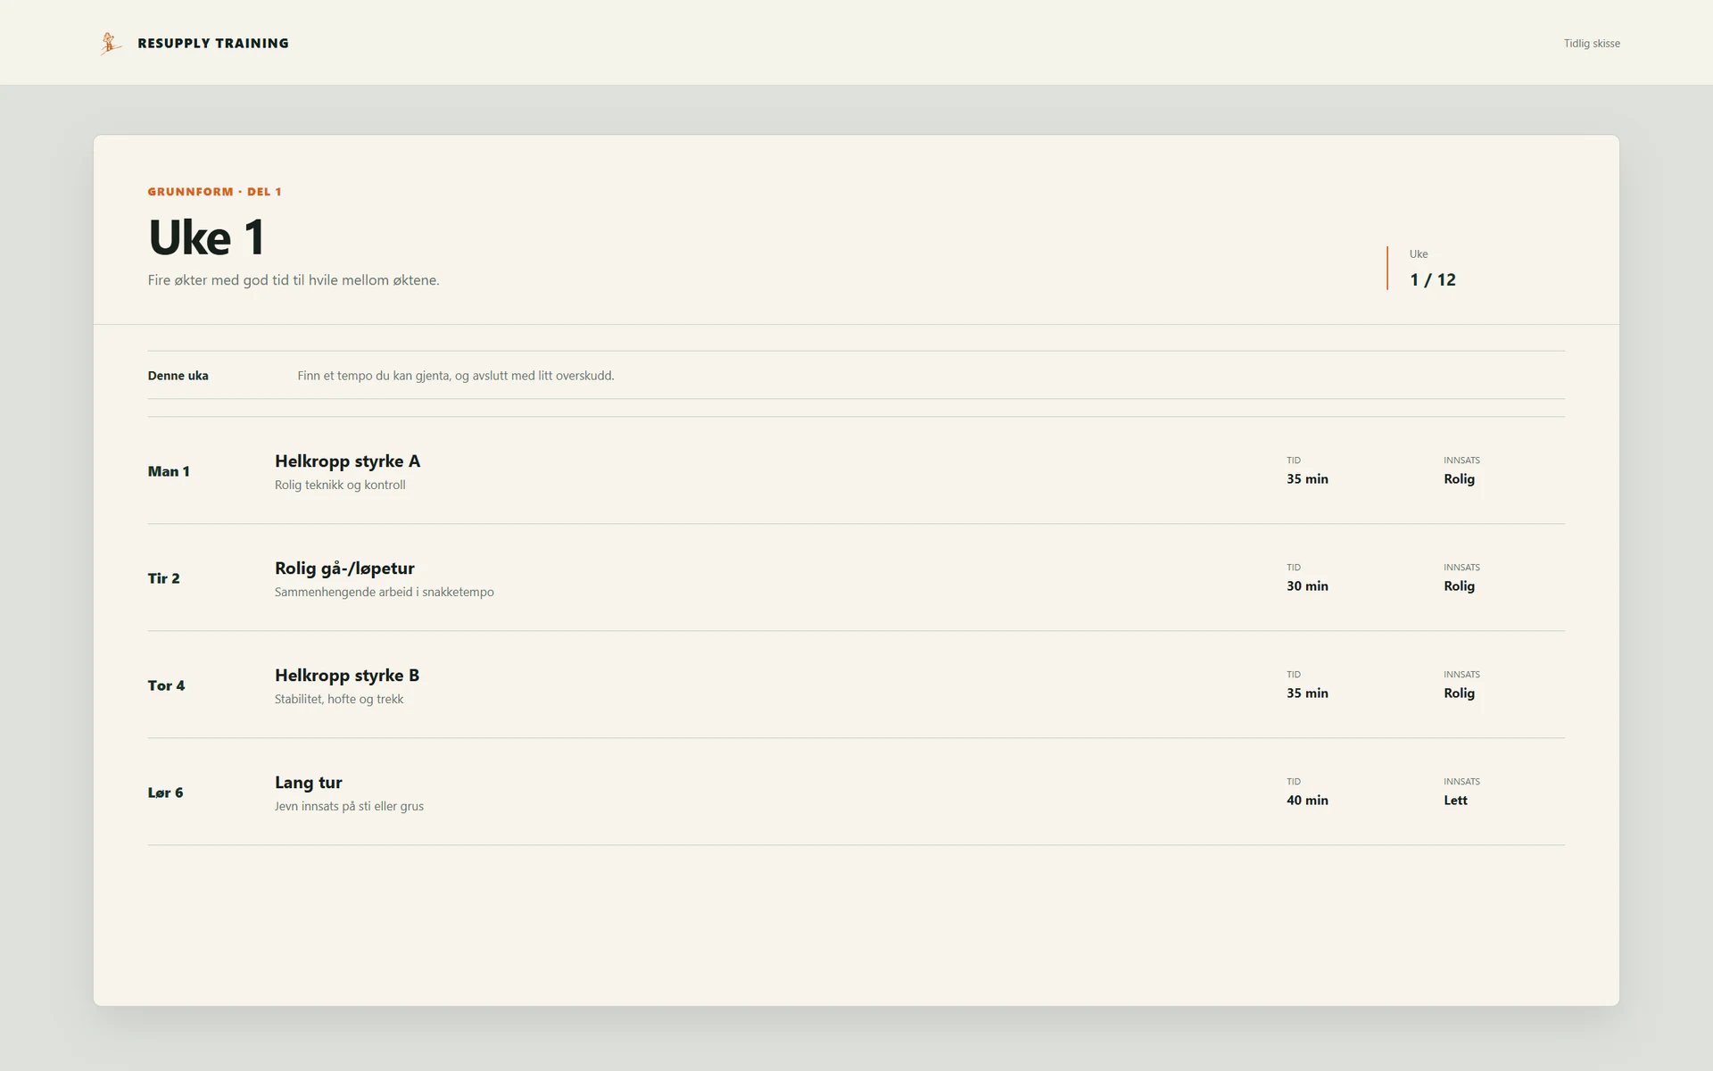This screenshot has width=1713, height=1071.
Task: Click the 'Tidlig skisse' label
Action: pos(1592,43)
